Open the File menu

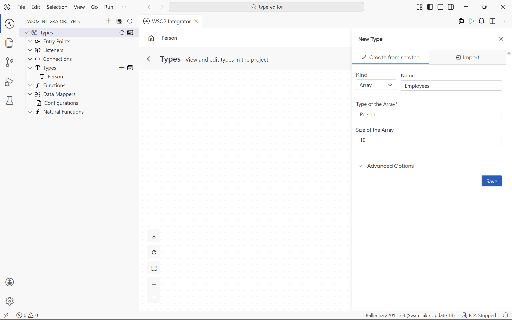point(21,7)
